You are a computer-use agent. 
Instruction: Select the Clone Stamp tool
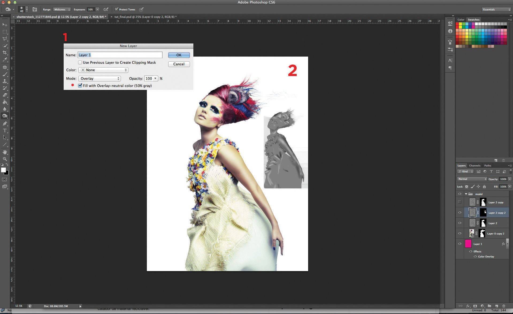tap(5, 81)
